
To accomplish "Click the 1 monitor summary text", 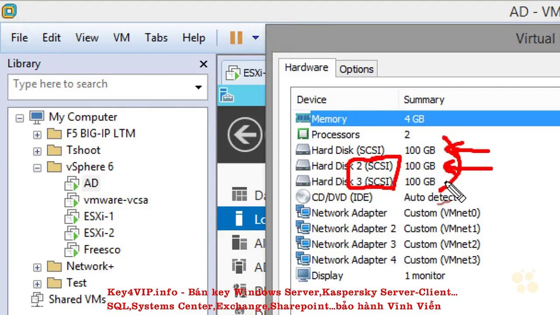I will pyautogui.click(x=425, y=276).
